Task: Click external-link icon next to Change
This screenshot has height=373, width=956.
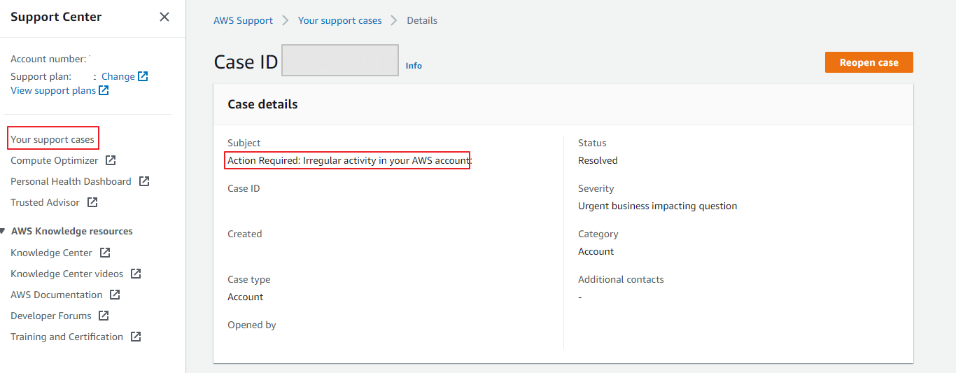Action: click(x=143, y=76)
